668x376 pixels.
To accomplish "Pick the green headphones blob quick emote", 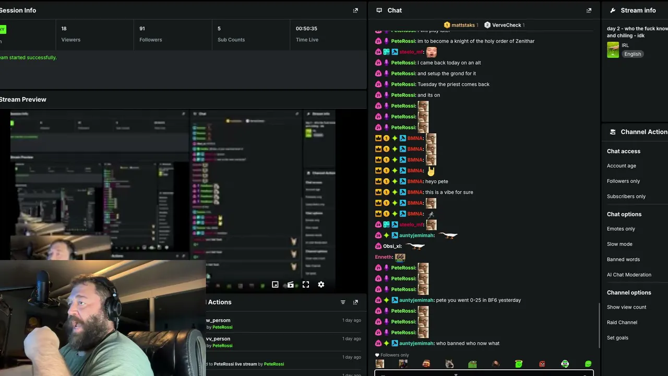I will click(x=565, y=364).
